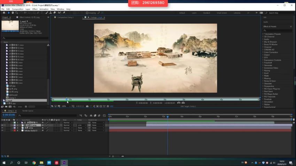Toggle the Snapping checkbox
296x166 pixels.
click(87, 13)
